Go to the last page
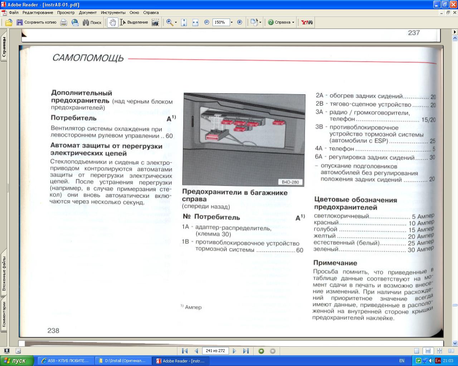 [x=246, y=351]
